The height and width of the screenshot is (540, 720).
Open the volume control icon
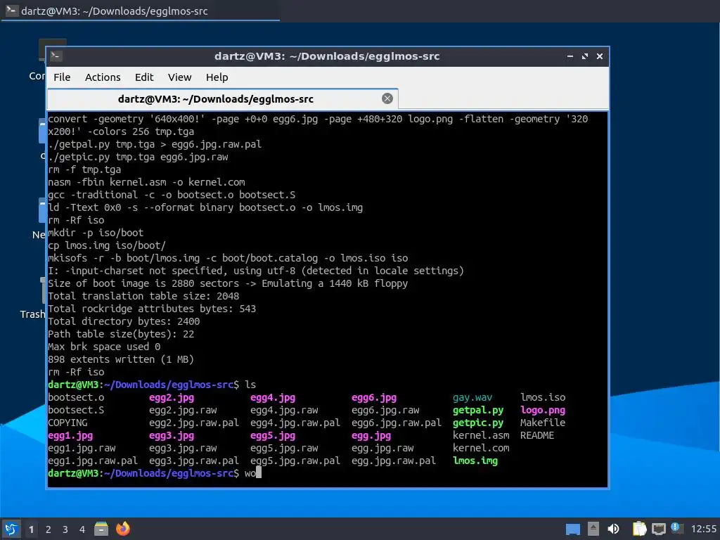[613, 529]
